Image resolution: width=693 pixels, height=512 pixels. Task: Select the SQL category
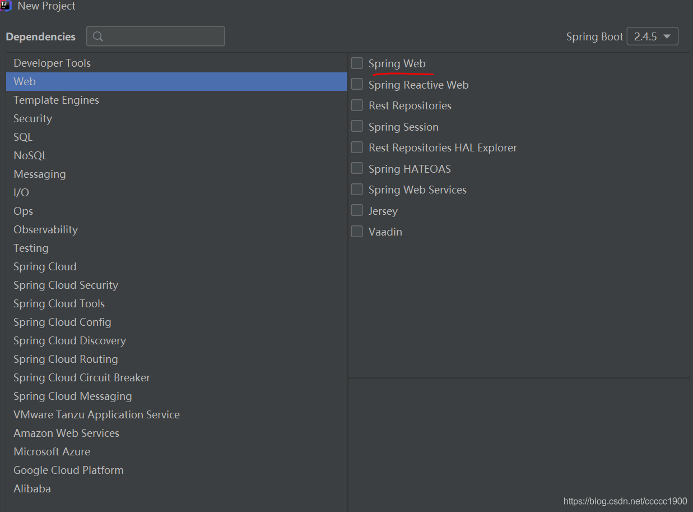(176, 137)
